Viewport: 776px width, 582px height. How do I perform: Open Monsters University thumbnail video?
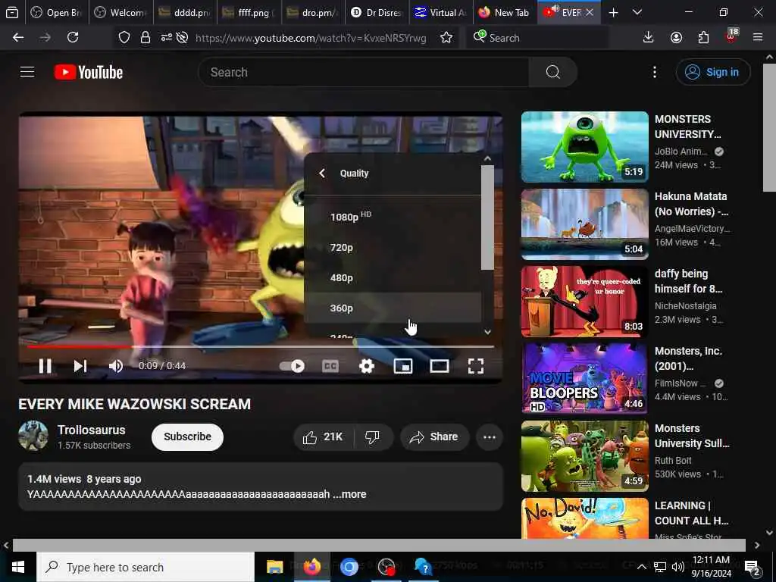click(x=584, y=147)
